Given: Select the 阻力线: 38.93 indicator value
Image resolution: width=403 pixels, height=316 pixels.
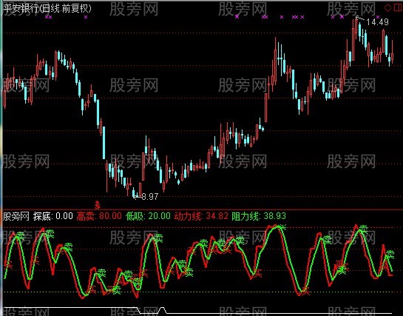Looking at the screenshot, I should [259, 216].
